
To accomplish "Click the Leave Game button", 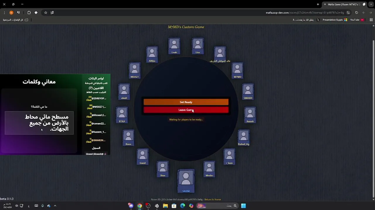I will 186,110.
